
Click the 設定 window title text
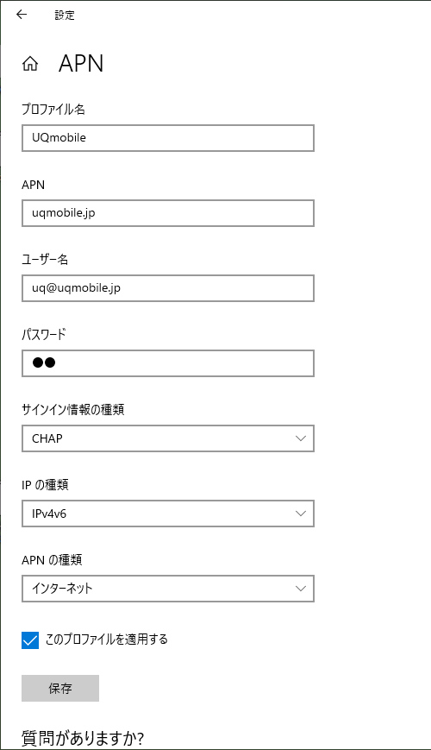[65, 15]
